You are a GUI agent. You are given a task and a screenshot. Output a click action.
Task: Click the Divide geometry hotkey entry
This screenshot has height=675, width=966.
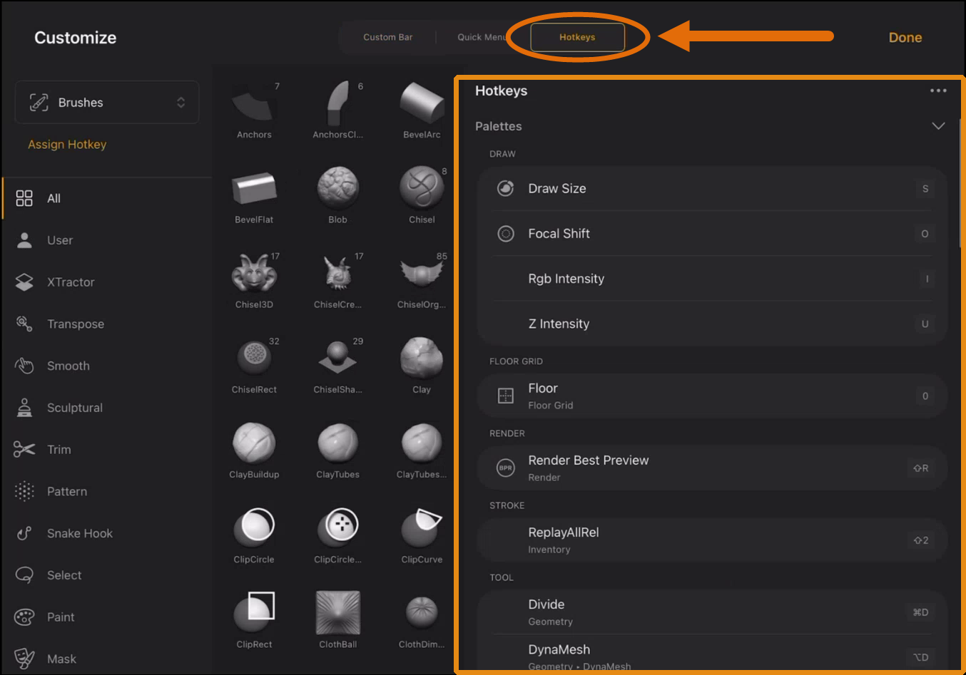pos(712,612)
